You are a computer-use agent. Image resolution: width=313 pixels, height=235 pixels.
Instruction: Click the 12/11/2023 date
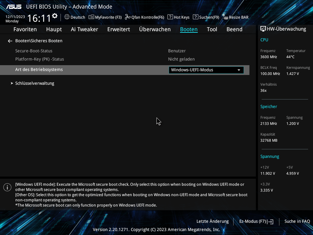coord(15,17)
